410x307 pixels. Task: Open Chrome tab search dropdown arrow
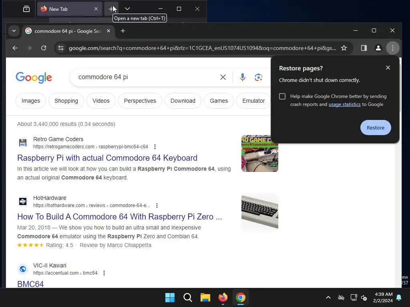click(14, 31)
